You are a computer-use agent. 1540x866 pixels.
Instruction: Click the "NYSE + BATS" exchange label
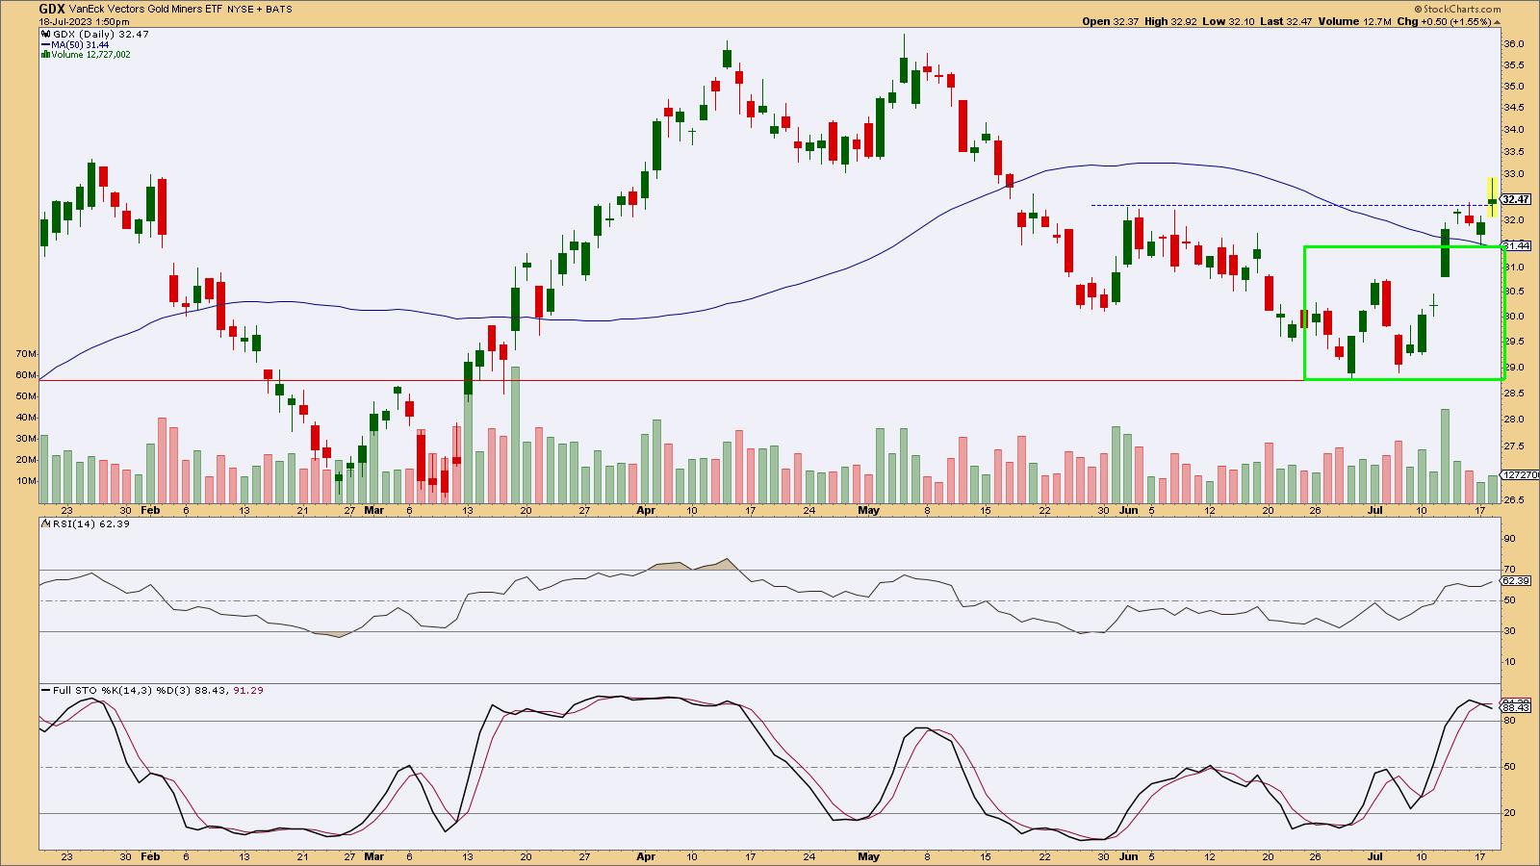tap(260, 10)
